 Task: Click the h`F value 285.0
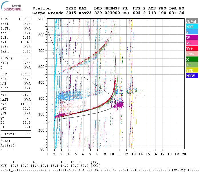(25, 74)
